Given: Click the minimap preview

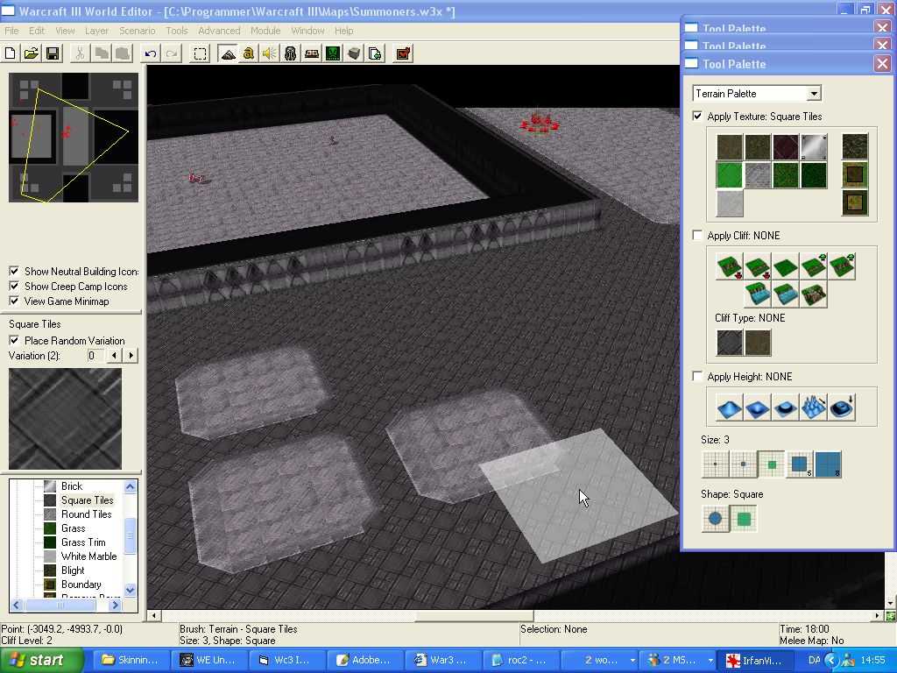Looking at the screenshot, I should 74,138.
